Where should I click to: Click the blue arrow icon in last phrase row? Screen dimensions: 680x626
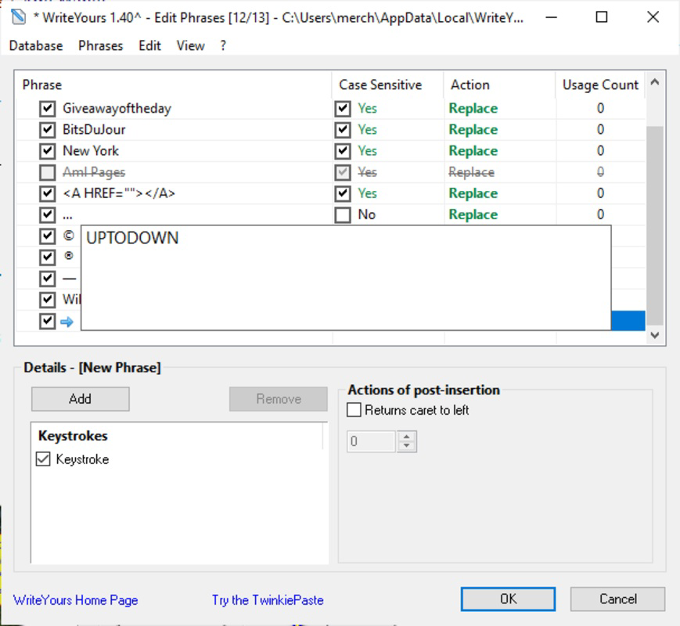pyautogui.click(x=67, y=322)
